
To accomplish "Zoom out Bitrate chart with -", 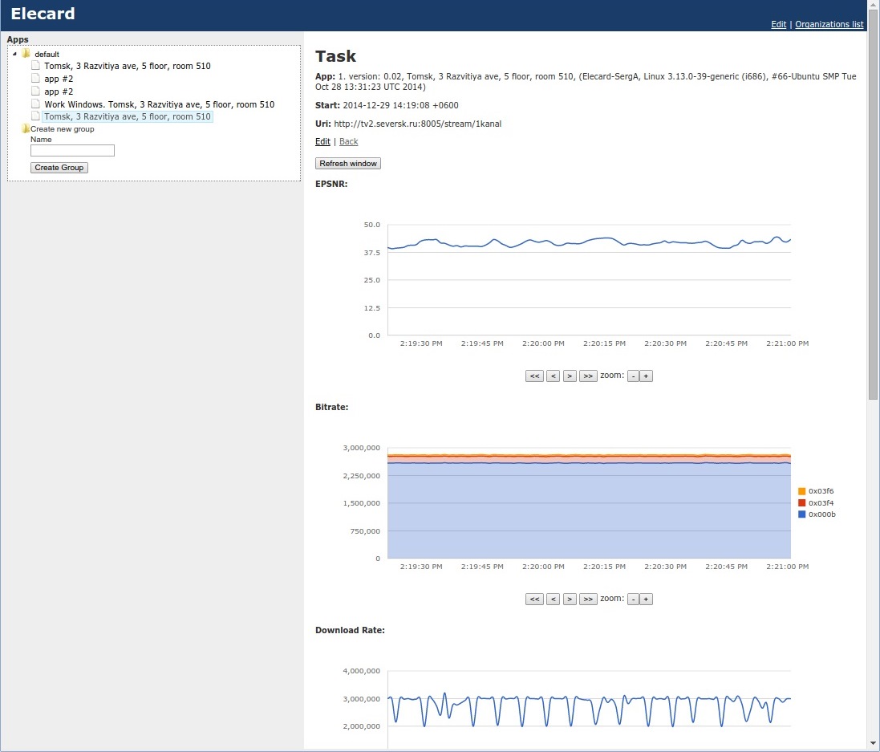I will click(x=633, y=599).
